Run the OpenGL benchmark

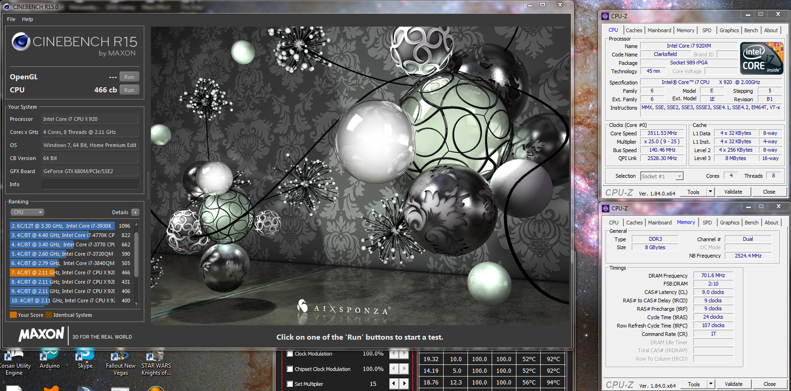coord(129,77)
